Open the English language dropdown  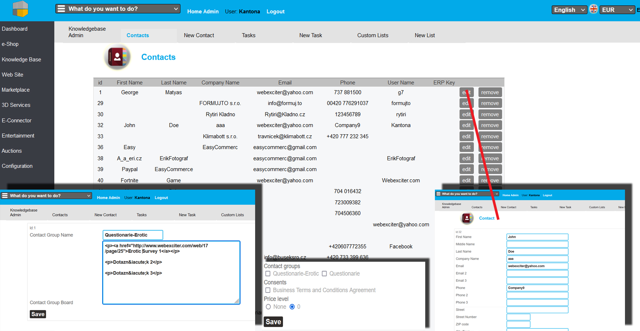click(569, 10)
